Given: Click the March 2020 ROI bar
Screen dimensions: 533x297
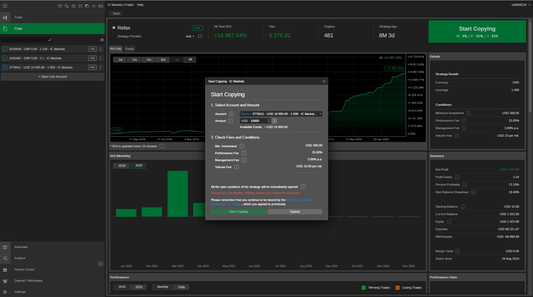Looking at the screenshot, I should (x=178, y=194).
